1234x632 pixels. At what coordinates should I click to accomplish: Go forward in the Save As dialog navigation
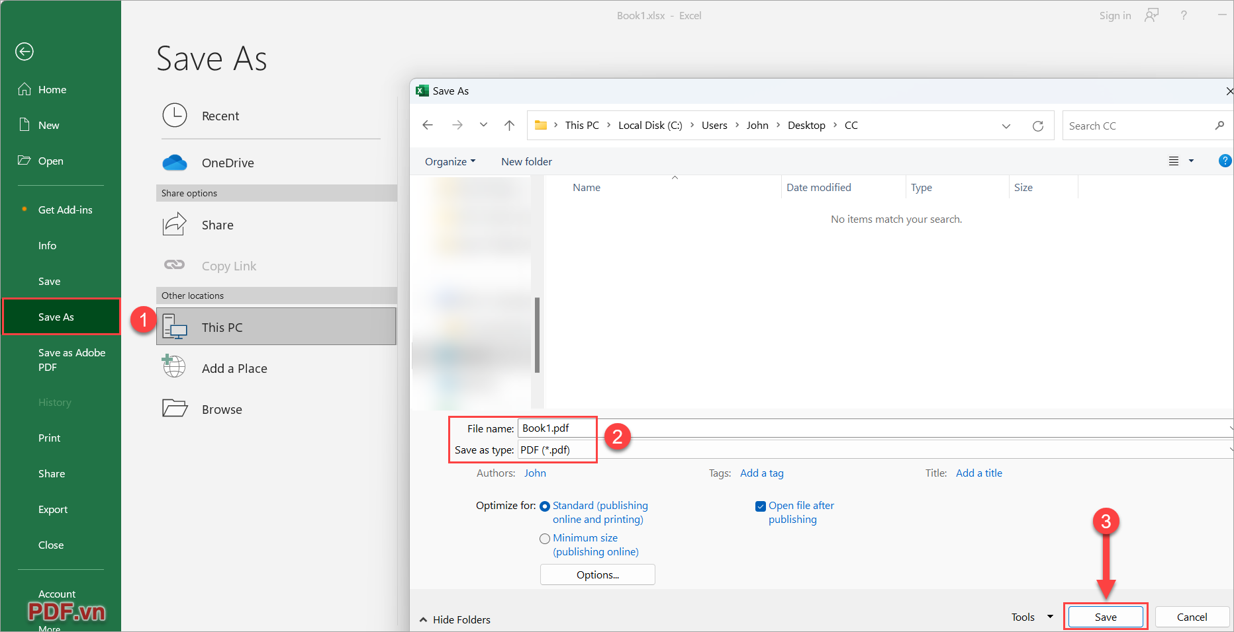457,125
